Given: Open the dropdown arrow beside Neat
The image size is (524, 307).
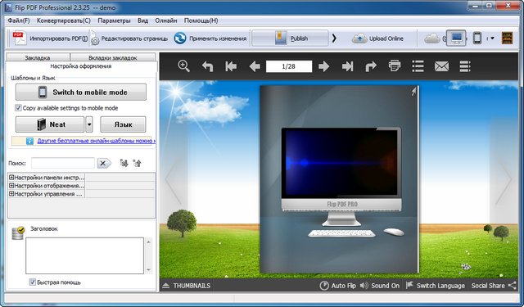Looking at the screenshot, I should (89, 124).
